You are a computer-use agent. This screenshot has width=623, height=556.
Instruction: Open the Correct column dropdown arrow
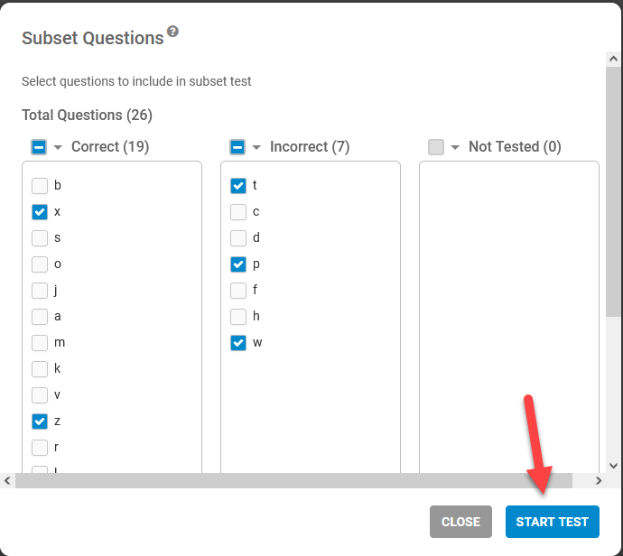pos(58,147)
